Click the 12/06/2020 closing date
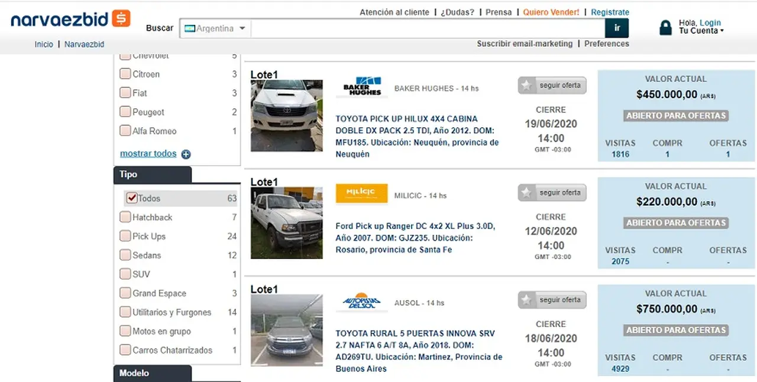 click(x=551, y=231)
